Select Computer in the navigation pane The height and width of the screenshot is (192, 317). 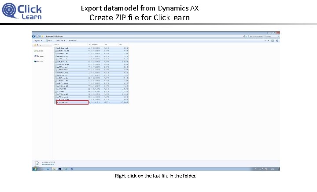click(x=39, y=56)
